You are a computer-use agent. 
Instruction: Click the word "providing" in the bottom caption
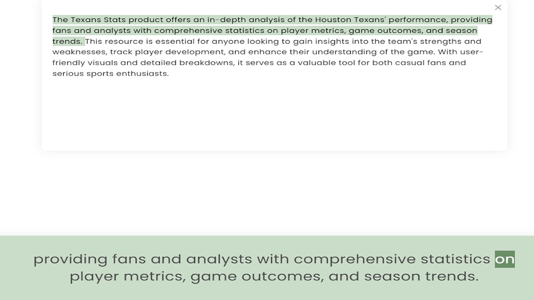[70, 259]
